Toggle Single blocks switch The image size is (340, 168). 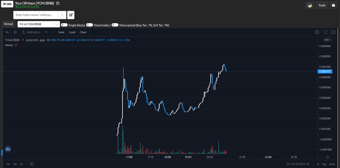pyautogui.click(x=64, y=25)
